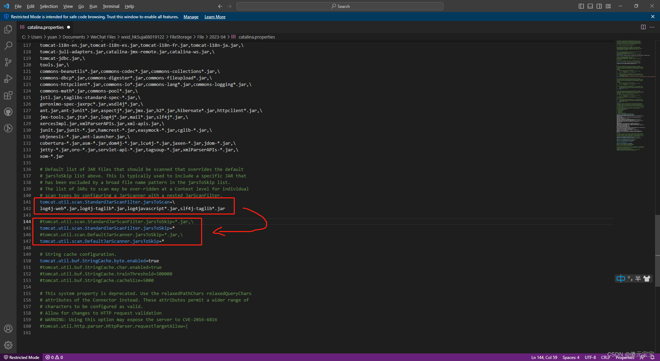
Task: Click the Search command center box
Action: click(340, 6)
